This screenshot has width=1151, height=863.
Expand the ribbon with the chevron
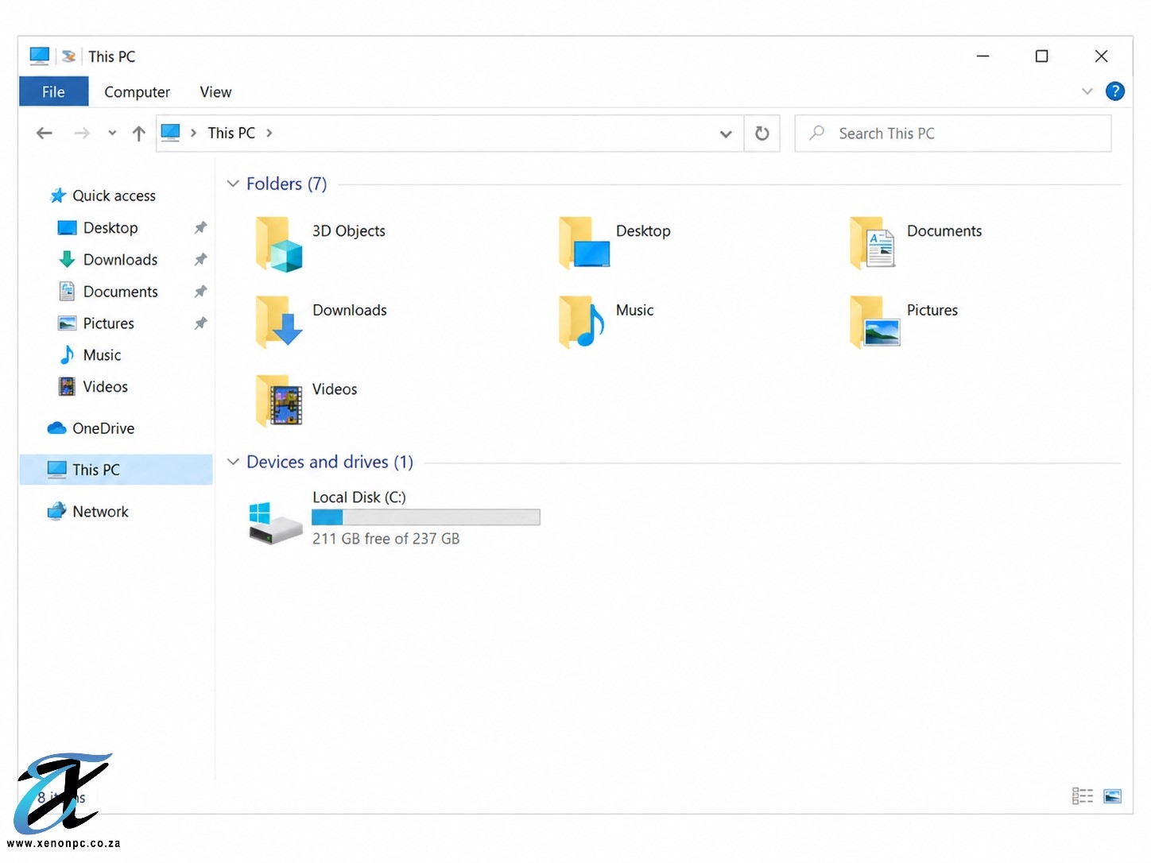point(1087,91)
